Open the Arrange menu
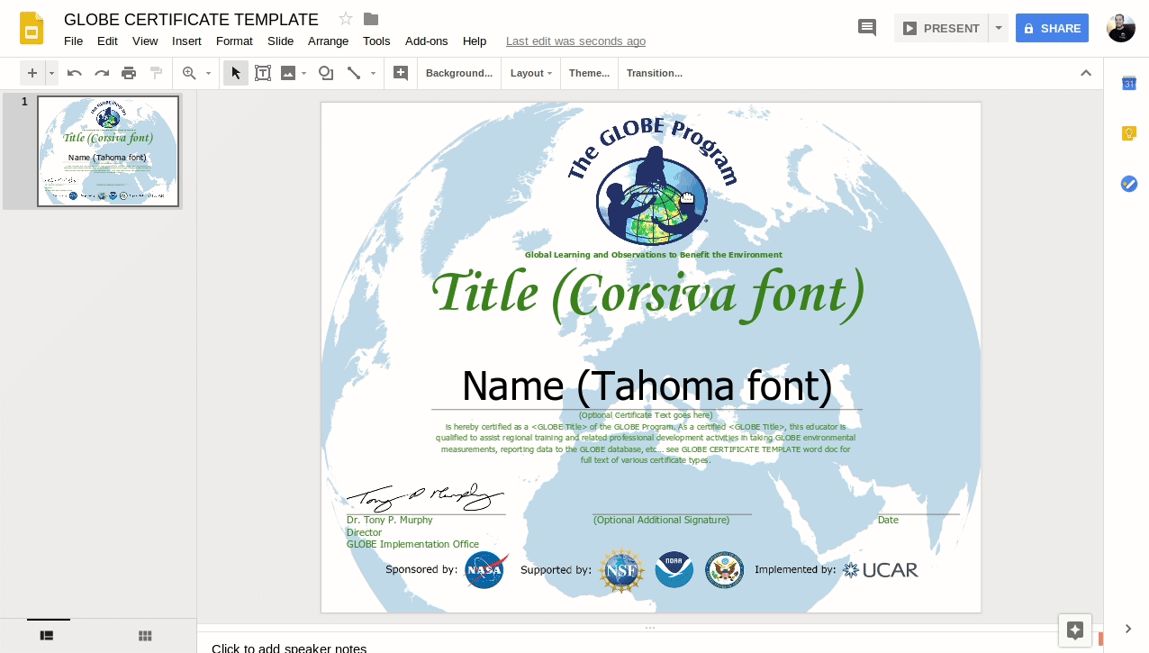Screen dimensions: 1149x653 click(328, 41)
